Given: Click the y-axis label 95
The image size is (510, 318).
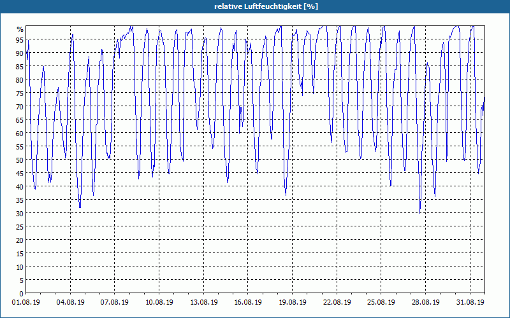Looking at the screenshot, I should tap(20, 40).
